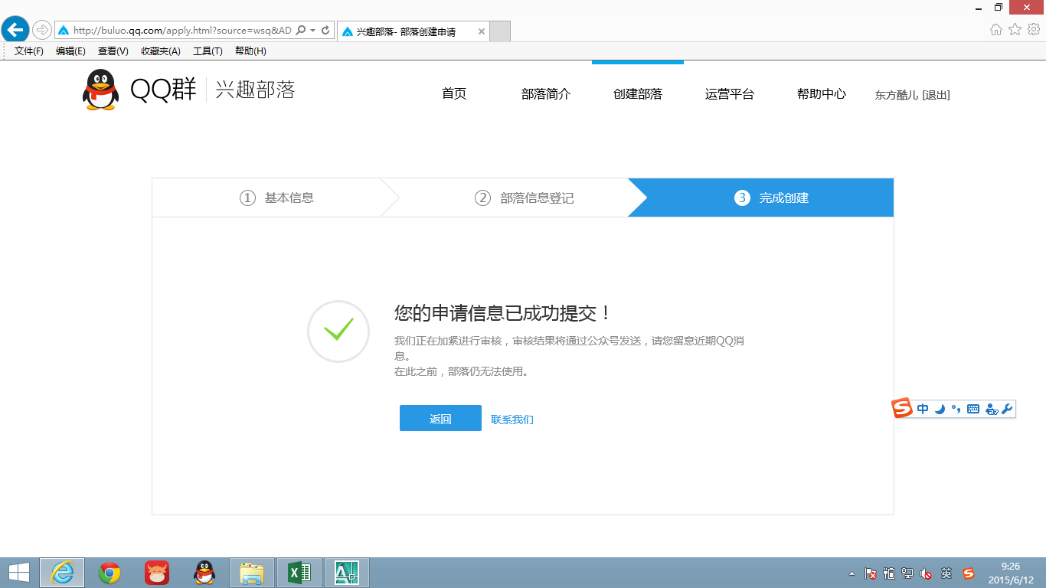Select 创建部落 navigation item
Screen dimensions: 1046x588
click(x=638, y=94)
